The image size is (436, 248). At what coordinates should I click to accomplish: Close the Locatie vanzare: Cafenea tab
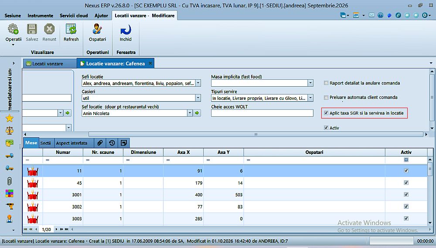(x=150, y=63)
